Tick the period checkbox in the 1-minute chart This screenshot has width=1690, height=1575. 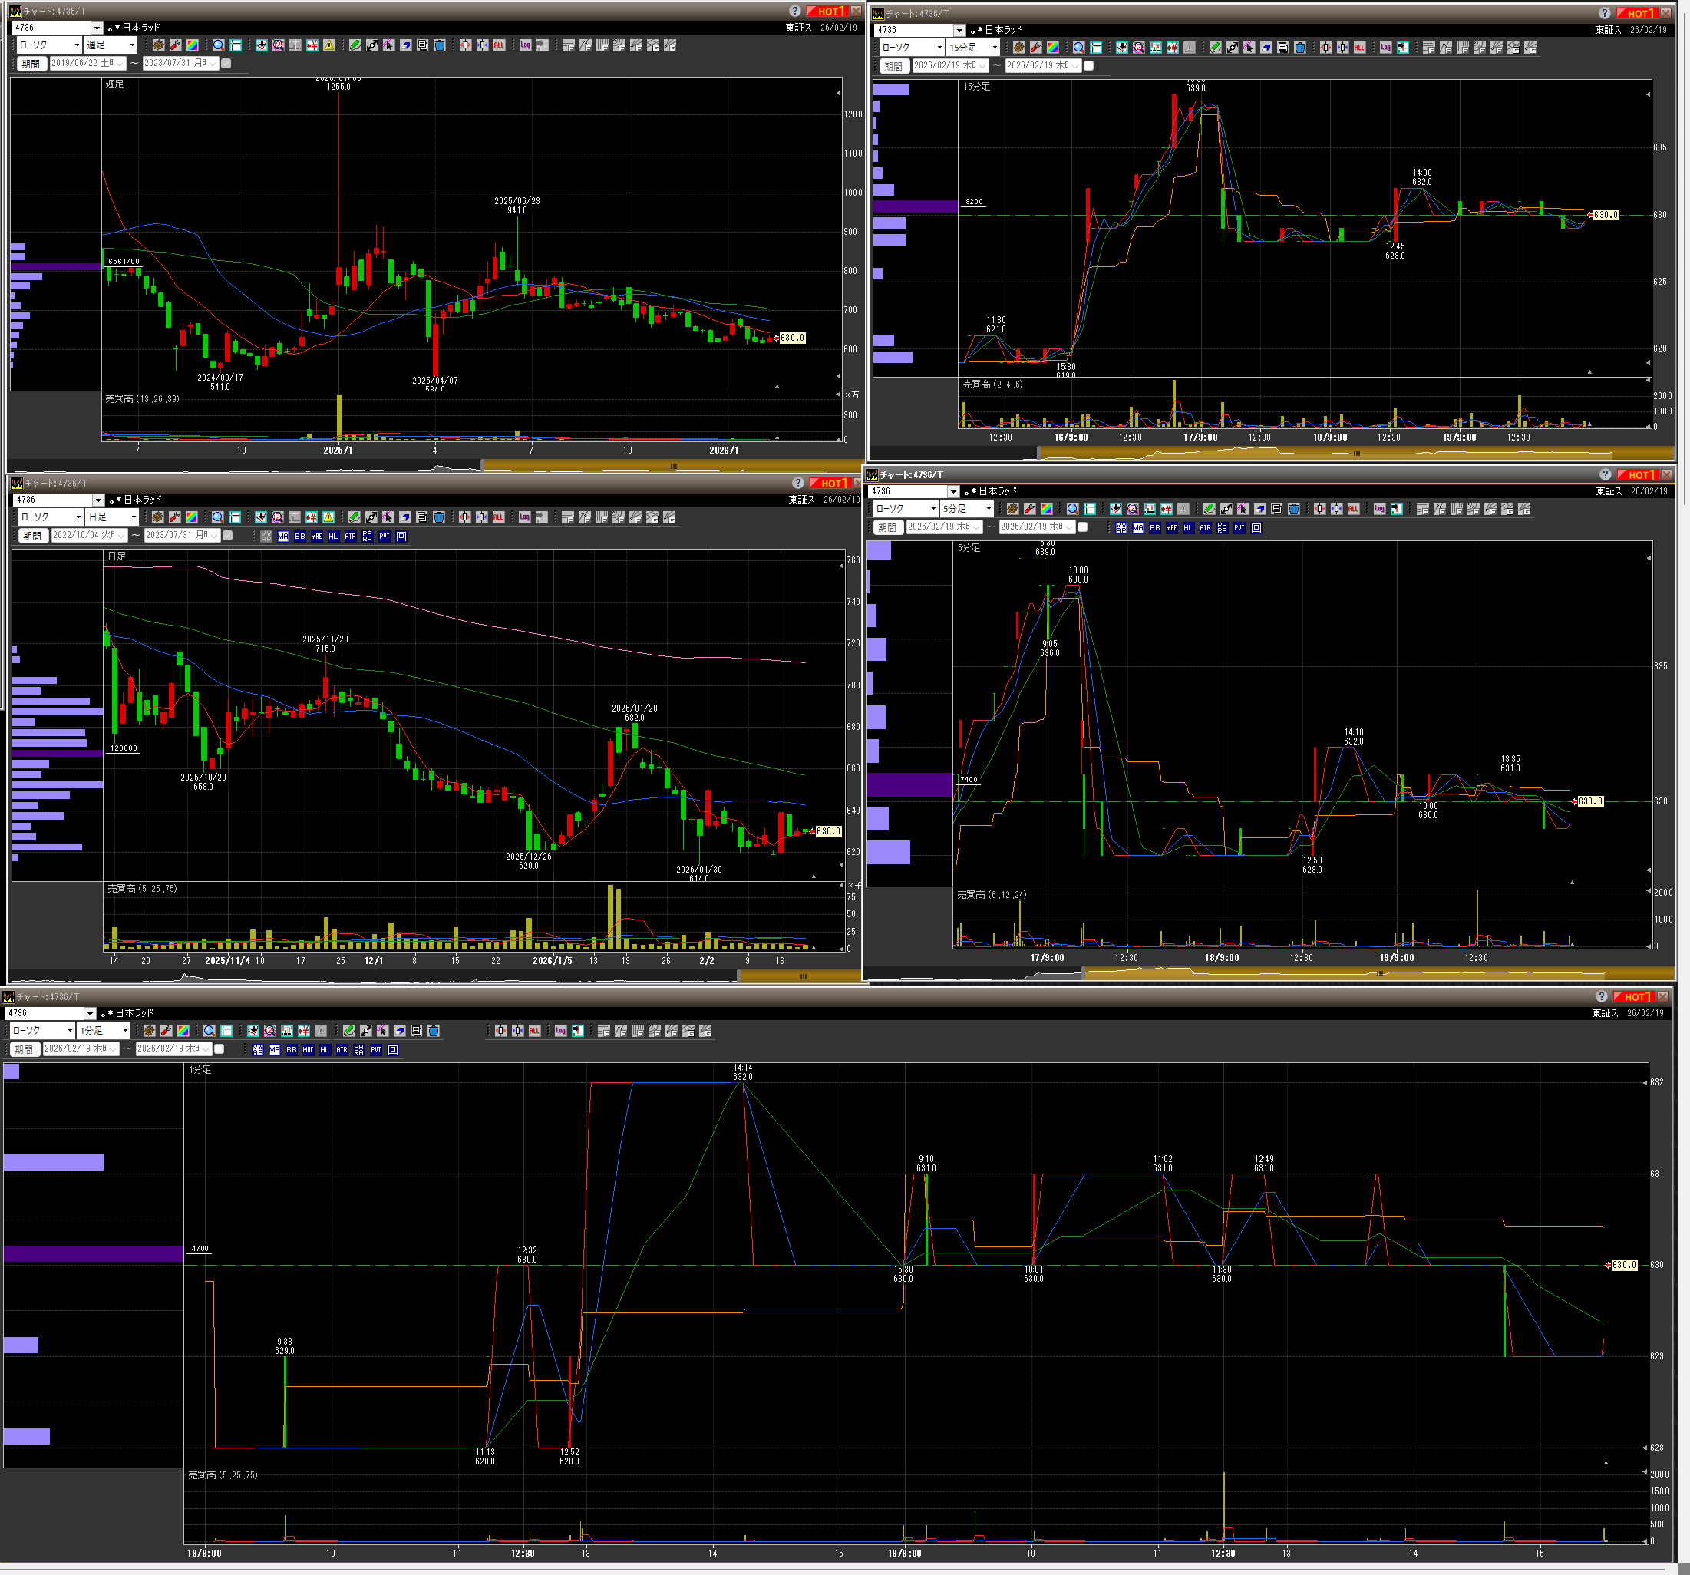pos(219,1049)
